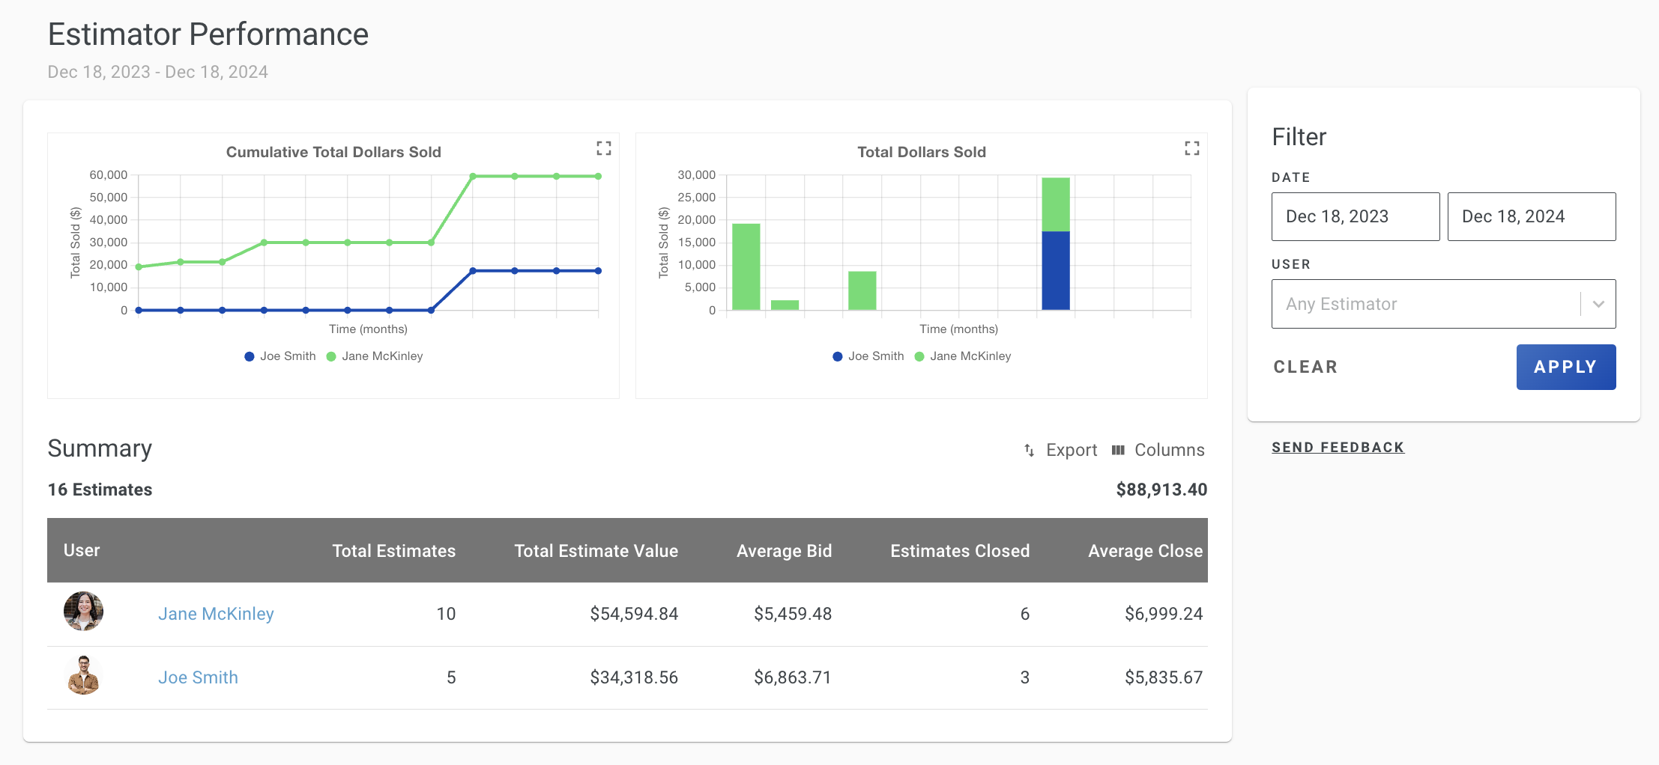Screen dimensions: 1659x765
Task: Sort by Average Bid column header
Action: [x=784, y=551]
